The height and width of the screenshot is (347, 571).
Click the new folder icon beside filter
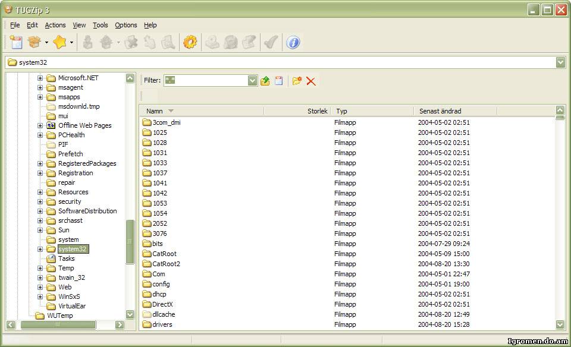click(297, 81)
